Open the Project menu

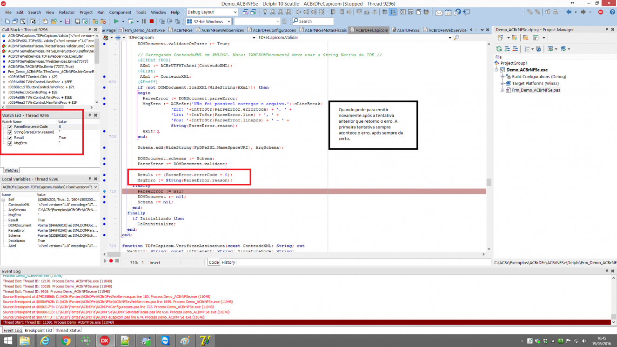pyautogui.click(x=86, y=13)
